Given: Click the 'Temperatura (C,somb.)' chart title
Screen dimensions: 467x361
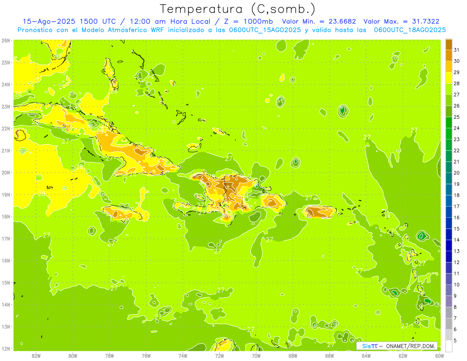Looking at the screenshot, I should pyautogui.click(x=237, y=9).
